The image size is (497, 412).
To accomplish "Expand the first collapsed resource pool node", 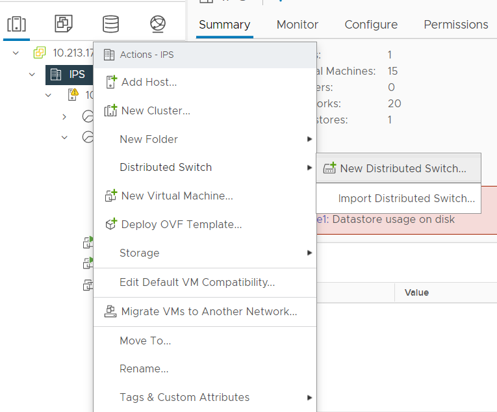I will pyautogui.click(x=64, y=117).
